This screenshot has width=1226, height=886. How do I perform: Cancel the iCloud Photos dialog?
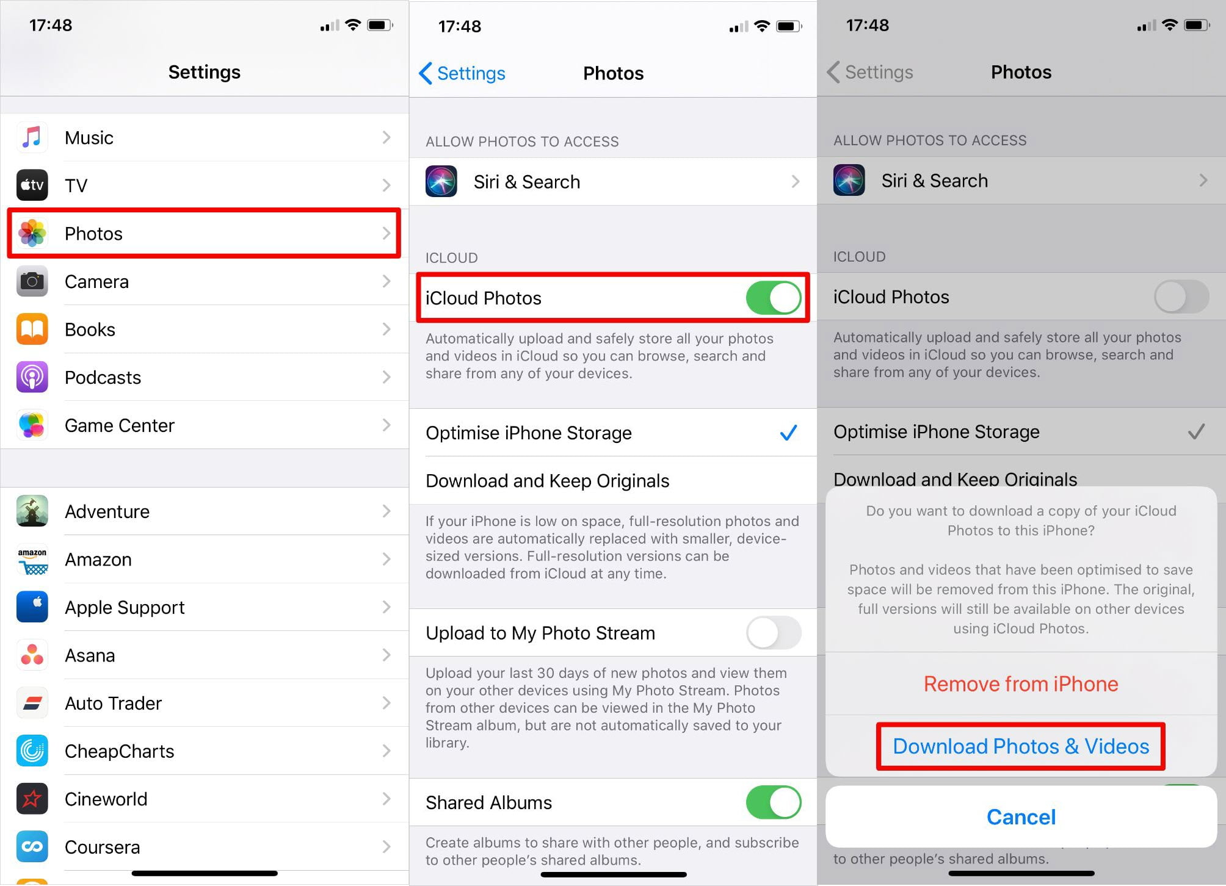pos(1020,816)
